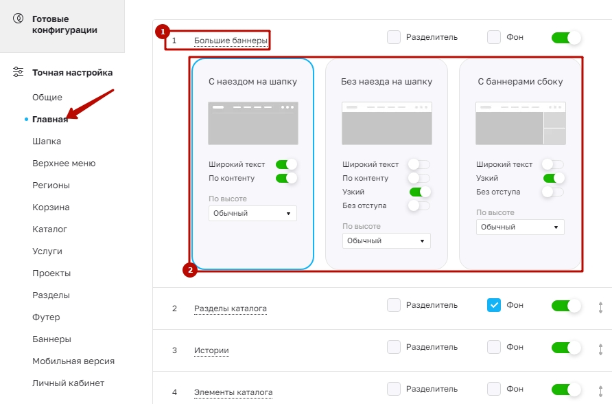Screen dimensions: 612x404
Task: Uncheck the Фон box for Разделы каталога
Action: (494, 305)
